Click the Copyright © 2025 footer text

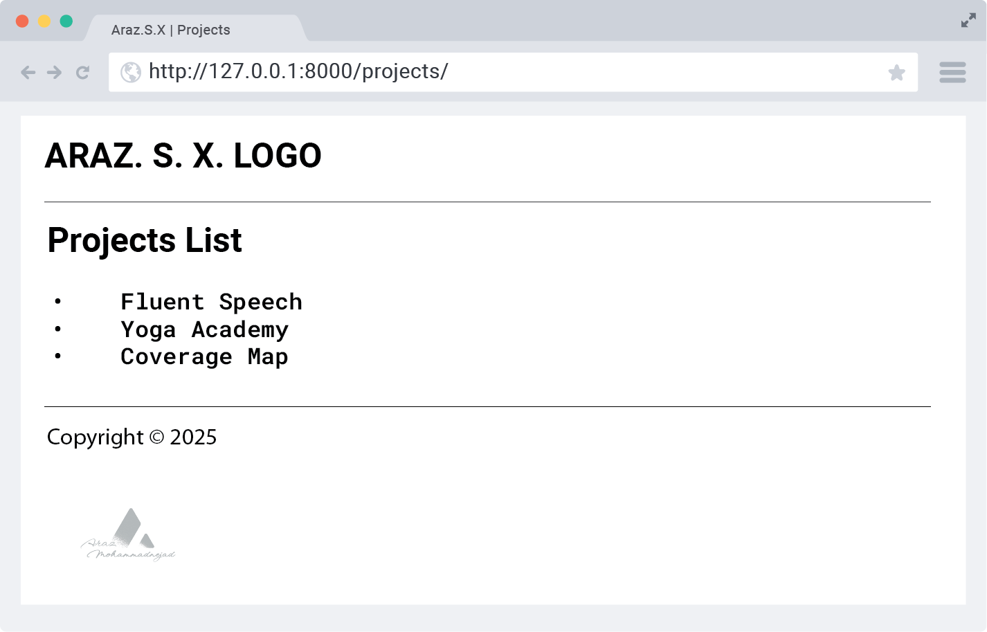pos(132,437)
